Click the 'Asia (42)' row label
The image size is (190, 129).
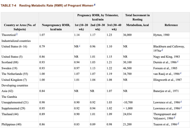7,91
